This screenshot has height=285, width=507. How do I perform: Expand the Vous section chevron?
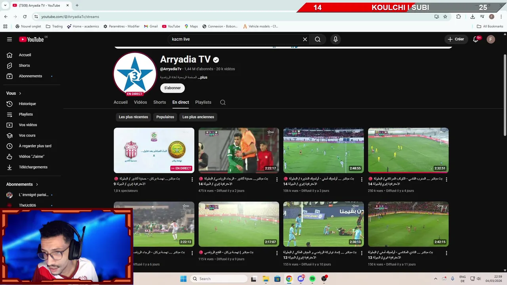pos(20,93)
